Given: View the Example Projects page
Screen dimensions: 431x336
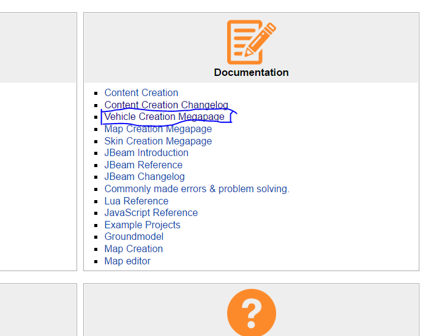Looking at the screenshot, I should click(143, 225).
